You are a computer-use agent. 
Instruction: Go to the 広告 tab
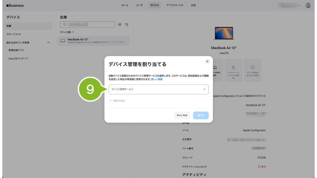tap(193, 5)
